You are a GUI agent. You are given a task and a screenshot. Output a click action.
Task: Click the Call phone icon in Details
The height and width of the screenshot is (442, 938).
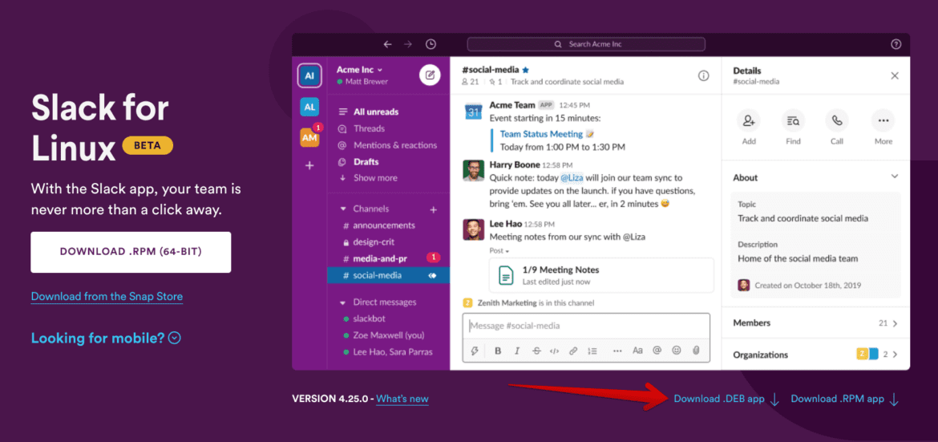837,121
